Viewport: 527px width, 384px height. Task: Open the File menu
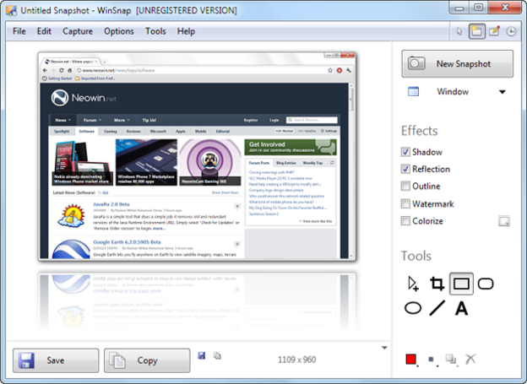[19, 31]
